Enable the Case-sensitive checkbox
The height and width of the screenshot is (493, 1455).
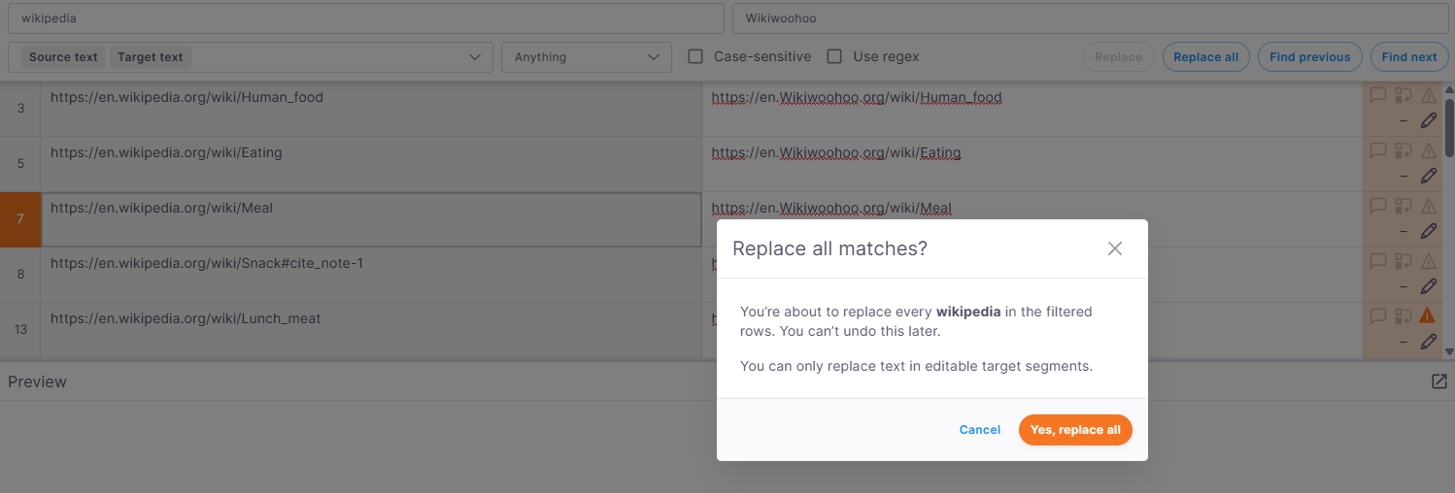(x=695, y=56)
